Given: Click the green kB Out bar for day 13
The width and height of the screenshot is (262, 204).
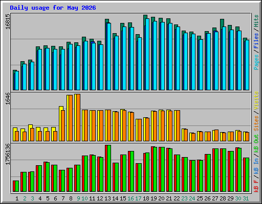Looking at the screenshot, I should click(109, 168).
